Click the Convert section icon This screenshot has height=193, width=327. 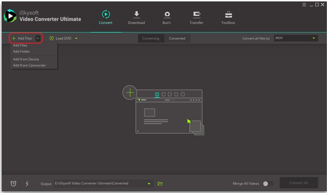(105, 15)
